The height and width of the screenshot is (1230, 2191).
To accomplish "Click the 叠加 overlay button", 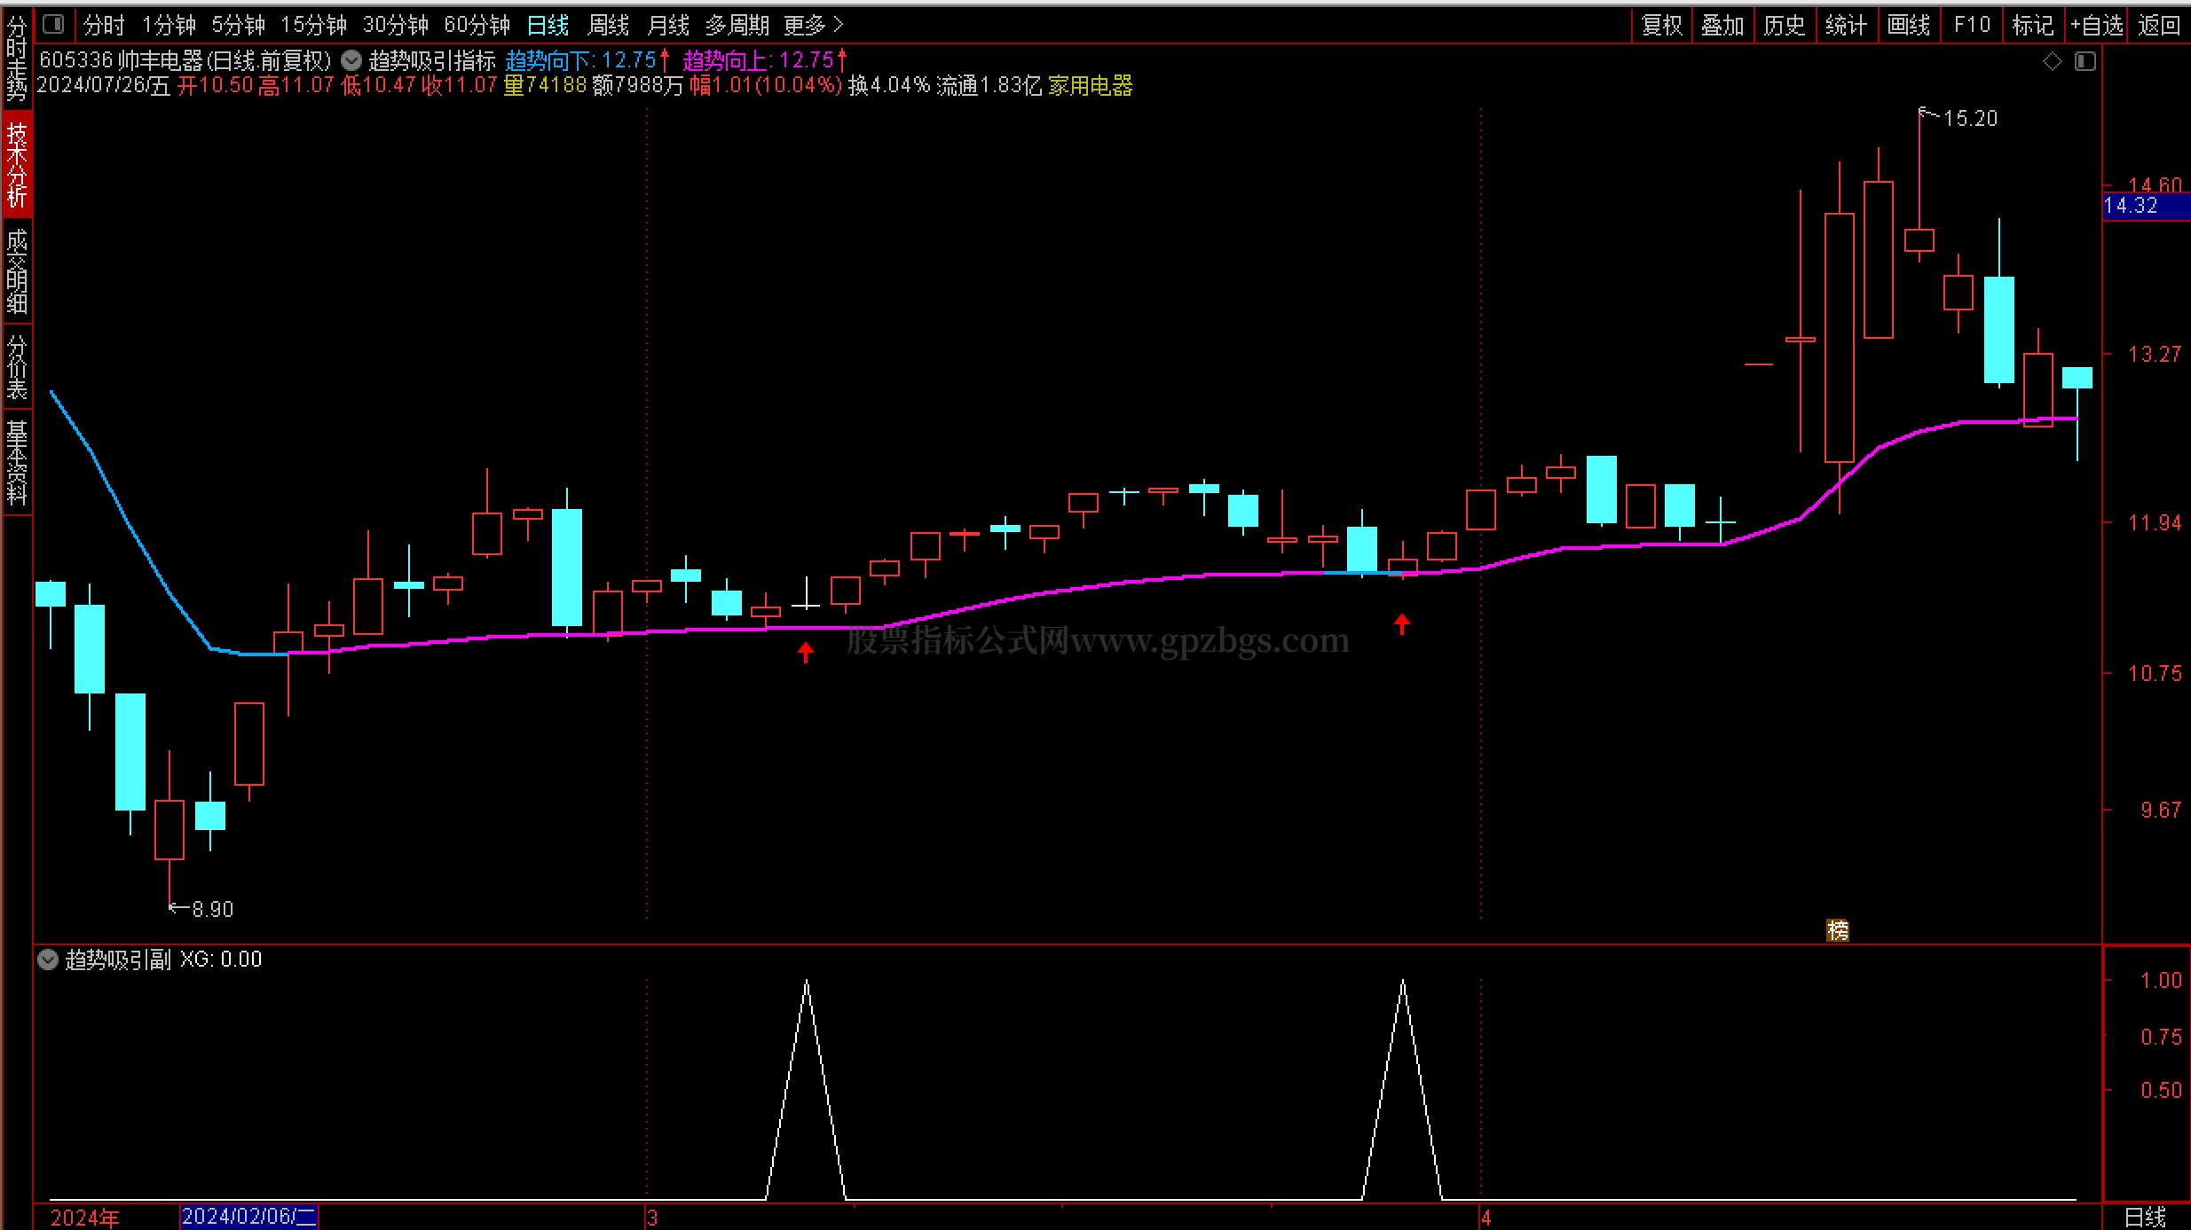I will (1722, 25).
